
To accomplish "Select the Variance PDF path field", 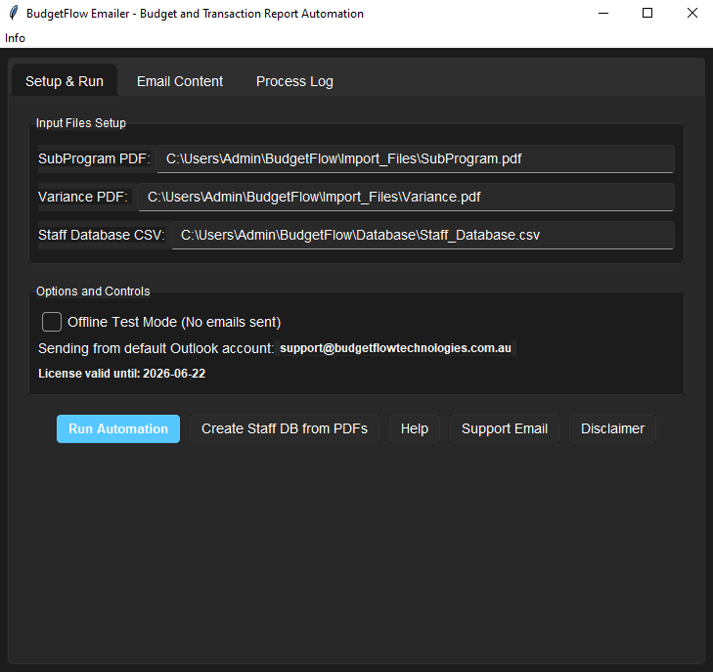I will tap(405, 197).
